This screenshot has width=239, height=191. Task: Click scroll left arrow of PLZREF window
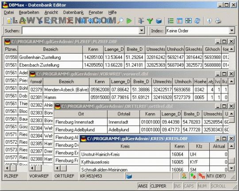(7, 168)
